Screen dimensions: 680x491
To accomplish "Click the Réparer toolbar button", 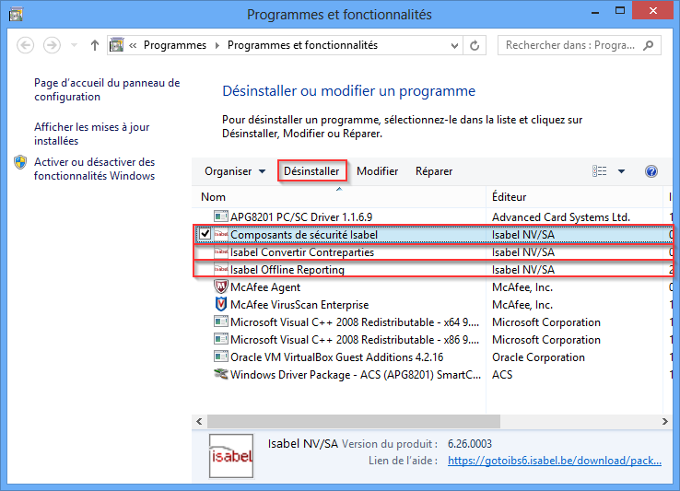I will click(434, 171).
